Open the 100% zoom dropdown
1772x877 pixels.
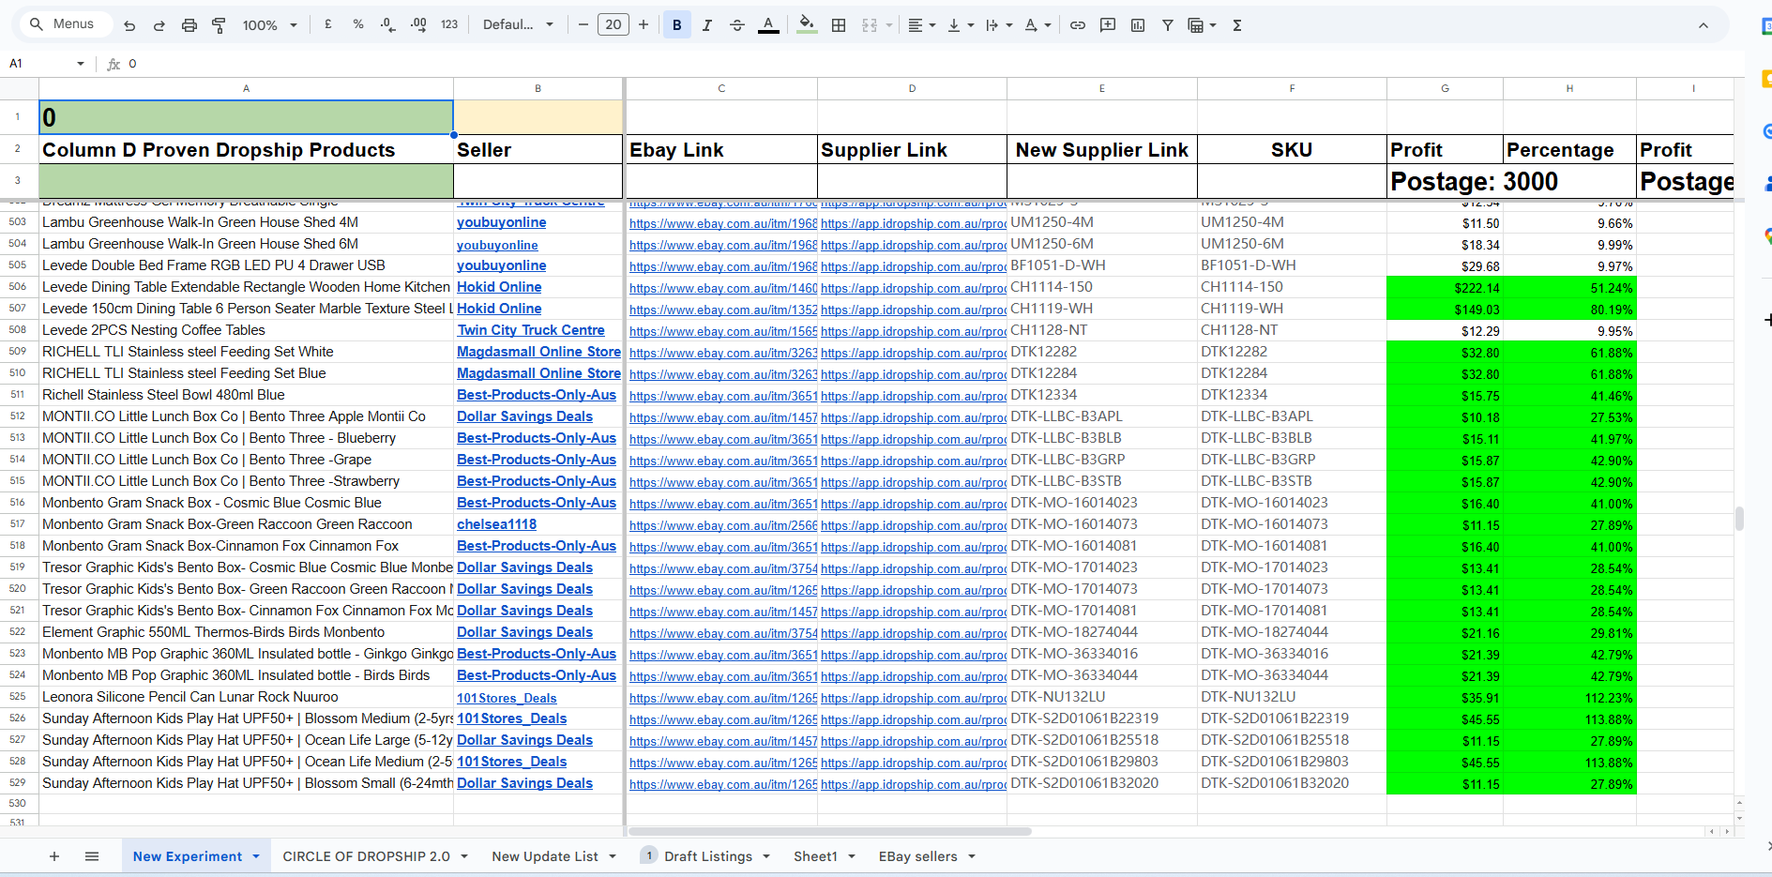pyautogui.click(x=269, y=25)
